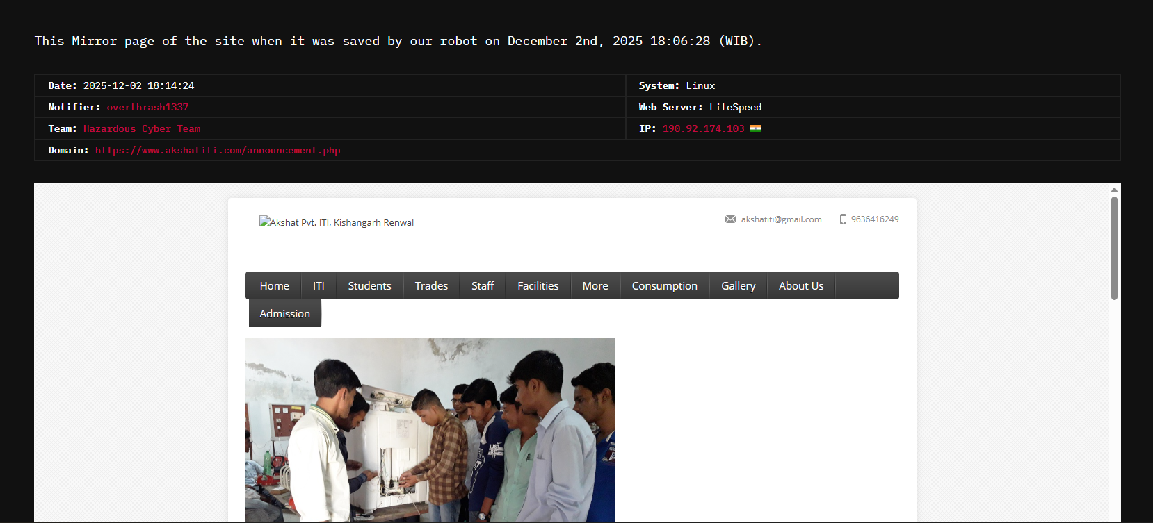Click the mobile phone icon

[x=843, y=219]
